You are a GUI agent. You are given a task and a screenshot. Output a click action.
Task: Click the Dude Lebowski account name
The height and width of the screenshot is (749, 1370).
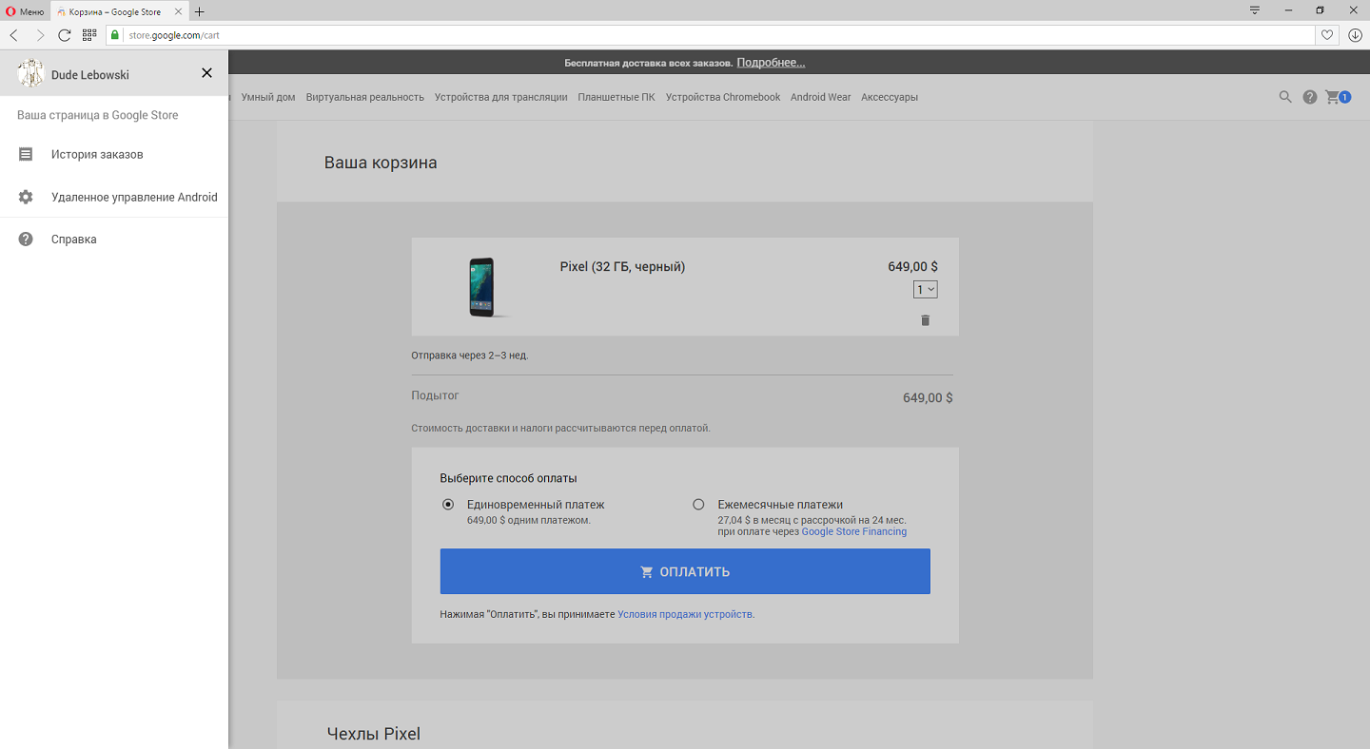90,74
